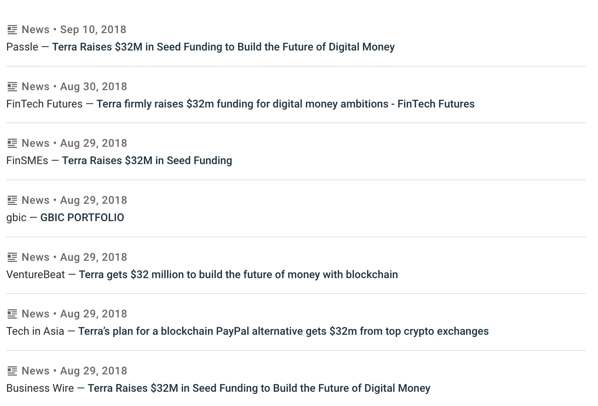Click the 'Passle' publisher name
598x406 pixels.
(x=22, y=47)
